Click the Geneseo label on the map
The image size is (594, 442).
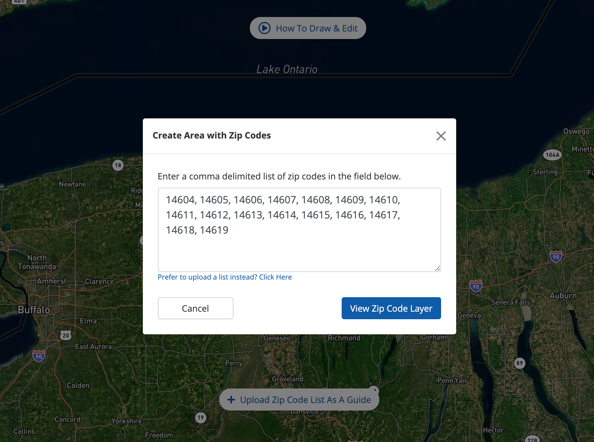tap(277, 338)
